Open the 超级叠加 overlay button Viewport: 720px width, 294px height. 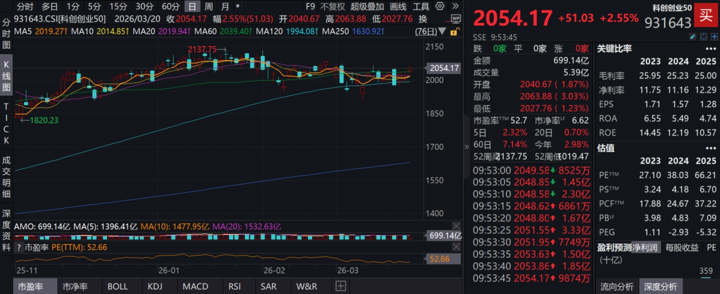[x=367, y=6]
